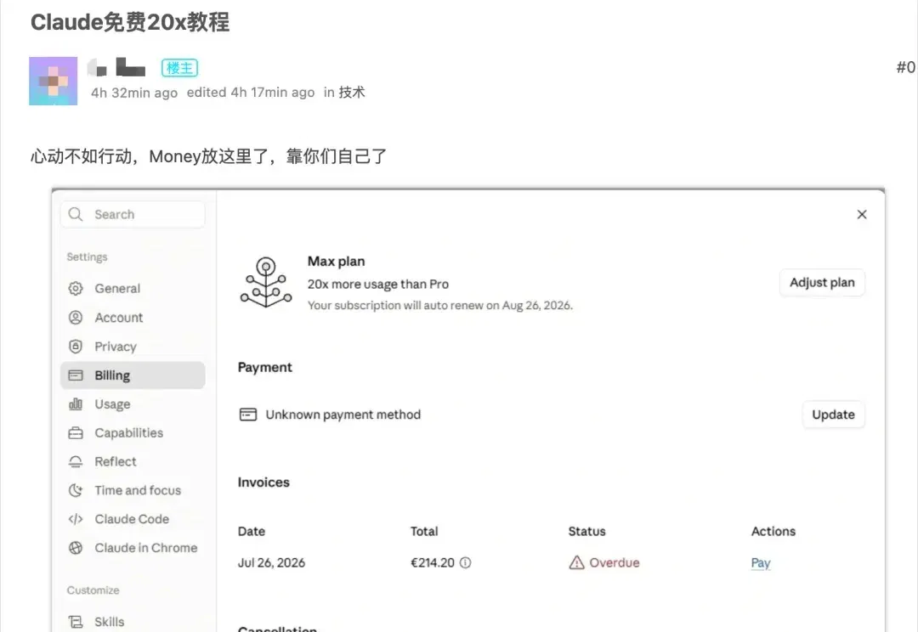
Task: Click the 'Actions' column header
Action: (773, 532)
